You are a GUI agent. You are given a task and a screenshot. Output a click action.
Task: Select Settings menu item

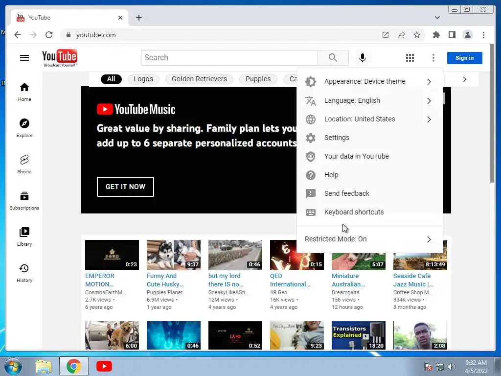pos(370,138)
